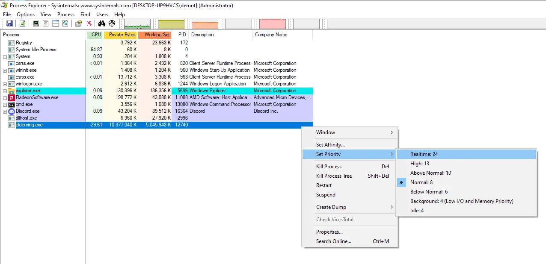Image resolution: width=546 pixels, height=264 pixels.
Task: Expand the wininit.exe tree node
Action: [x=5, y=70]
